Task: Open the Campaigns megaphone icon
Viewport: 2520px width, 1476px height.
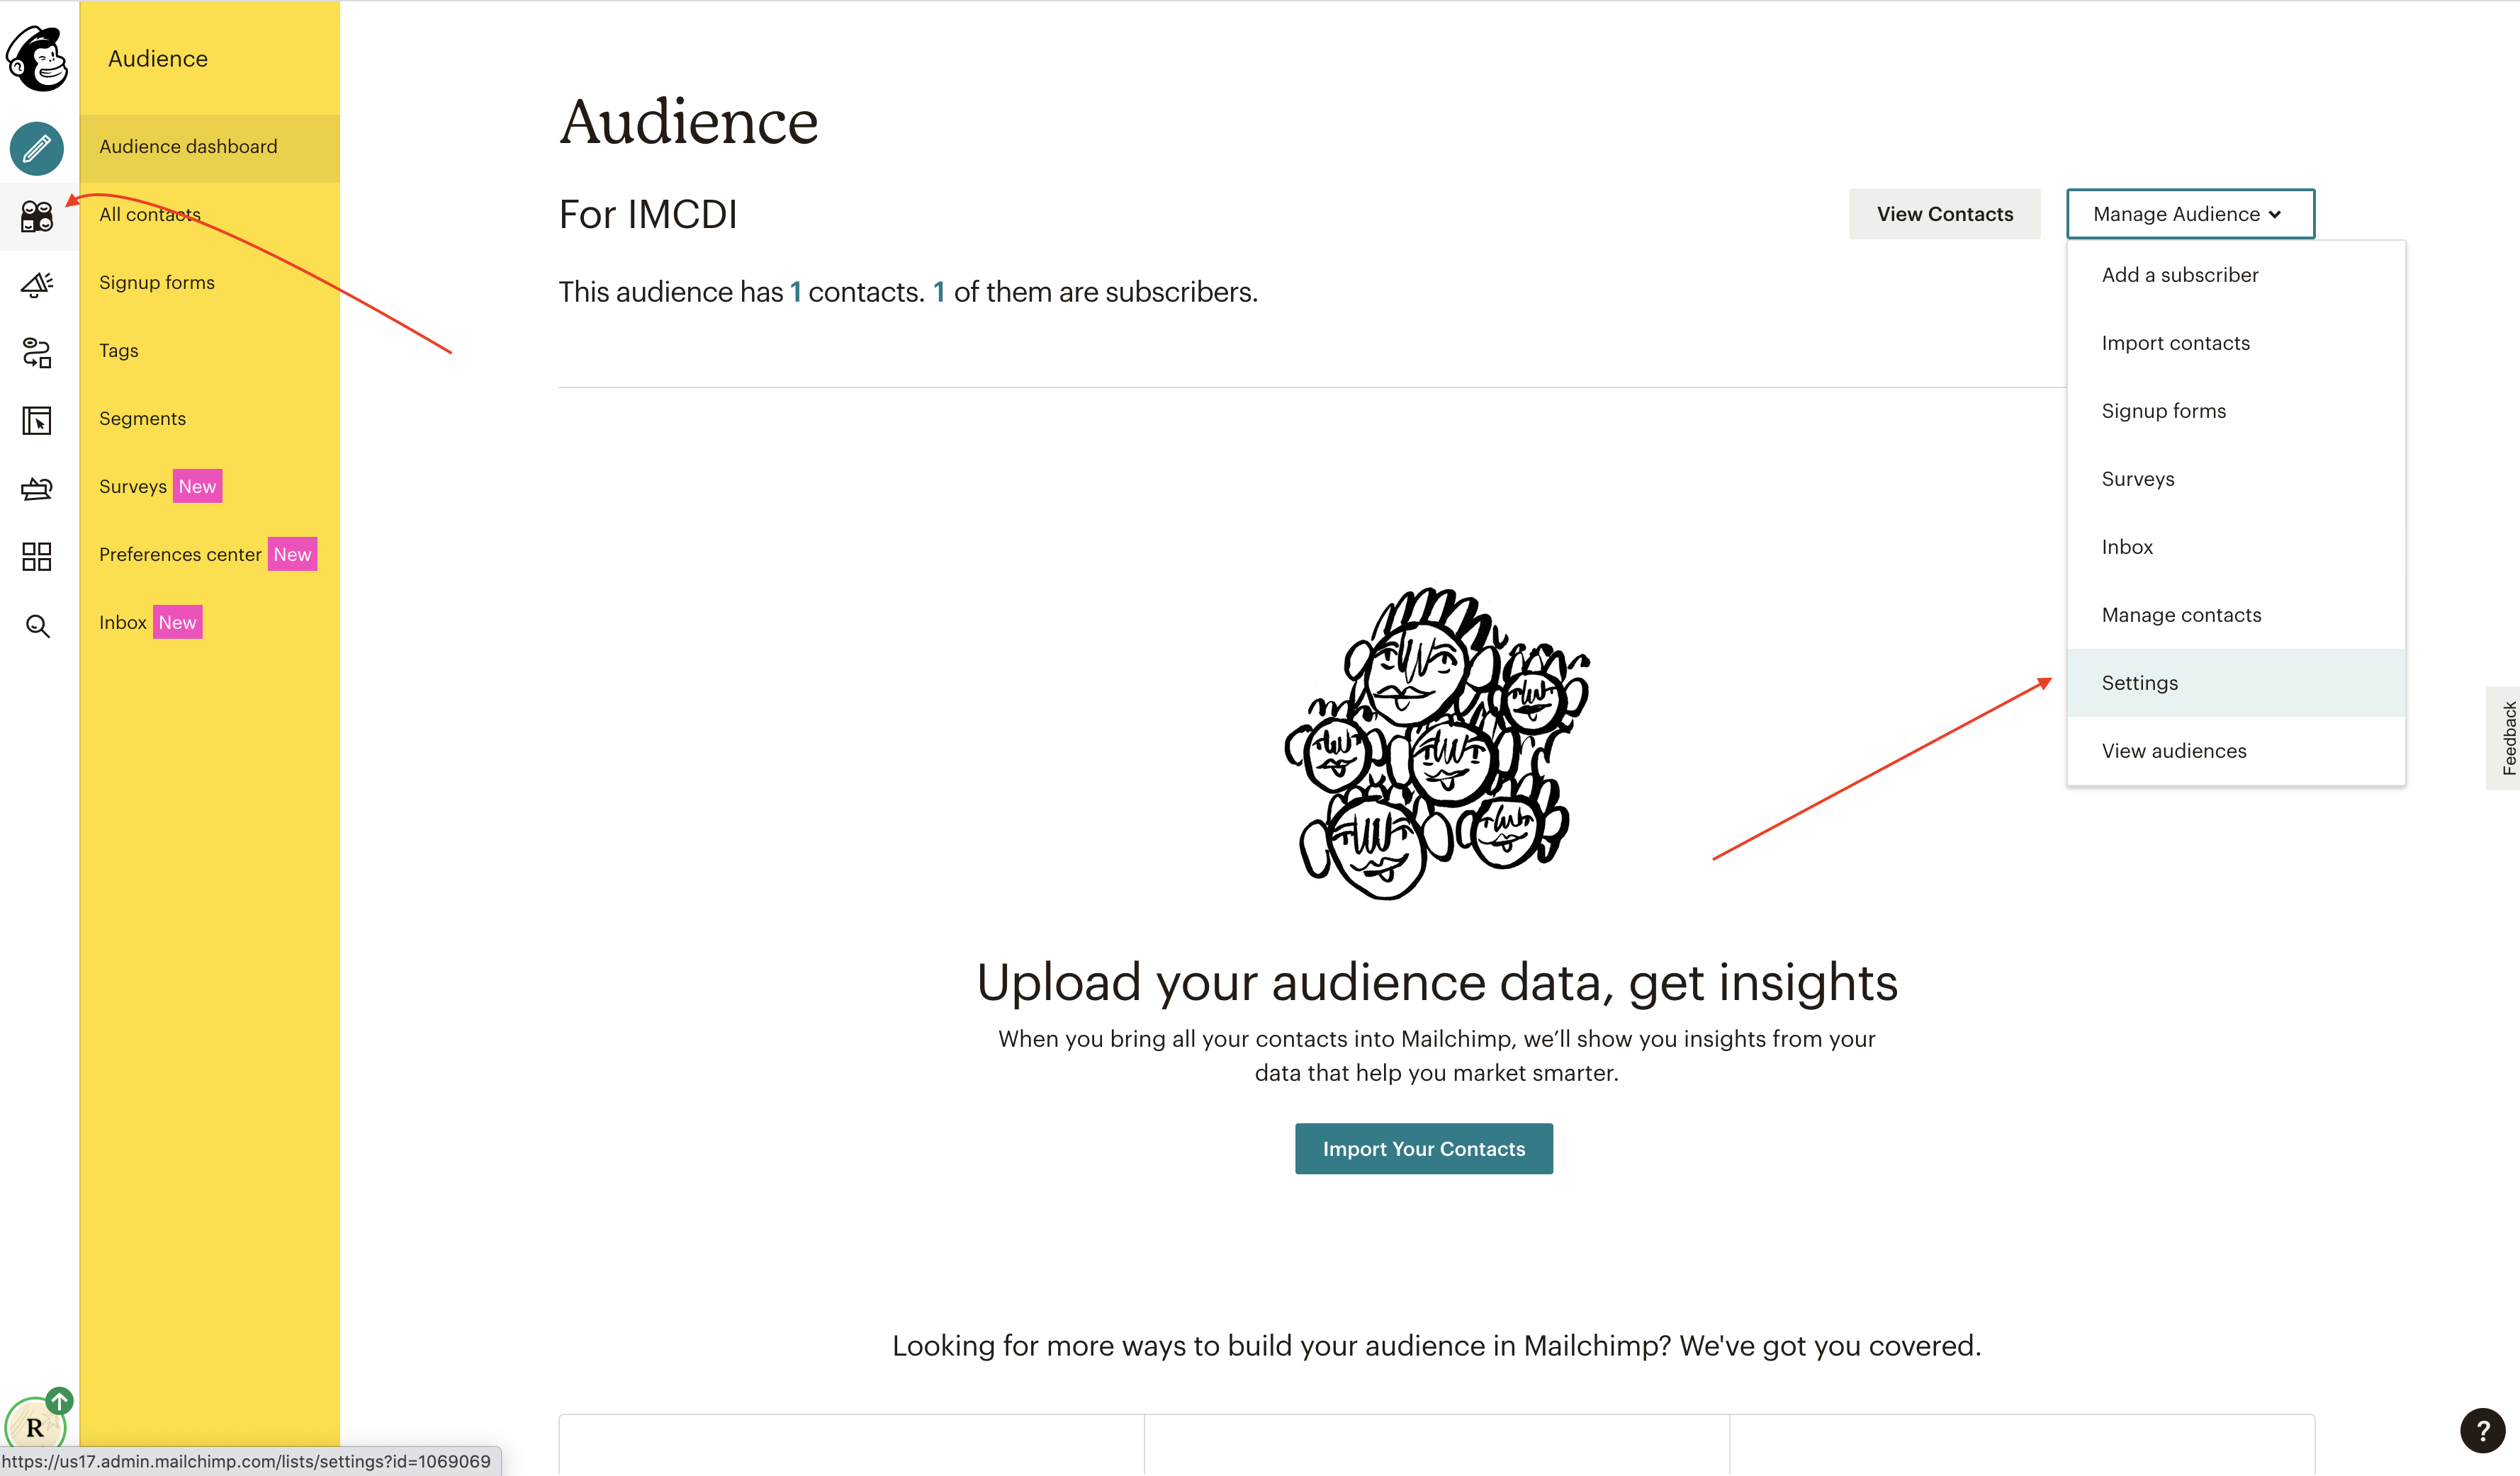Action: pos(37,285)
